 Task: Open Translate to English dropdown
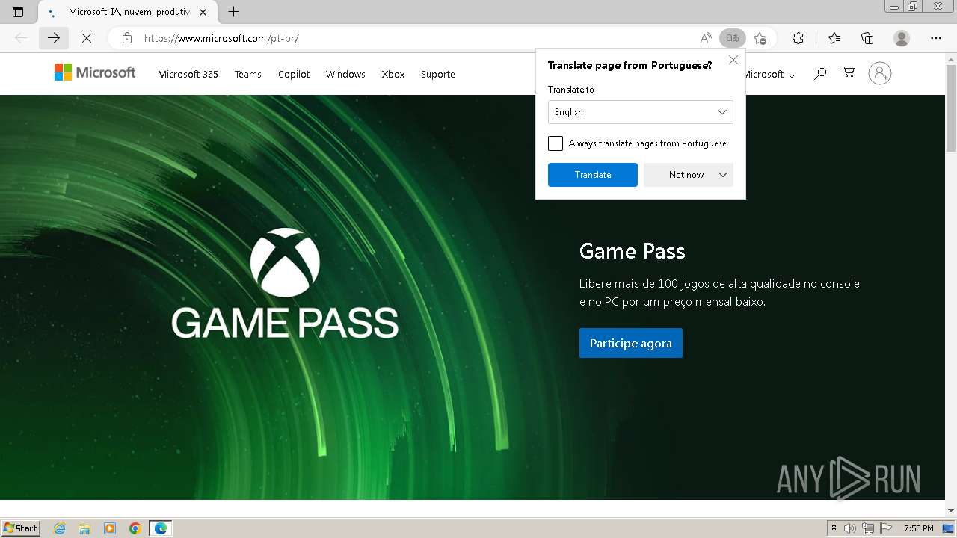tap(641, 112)
